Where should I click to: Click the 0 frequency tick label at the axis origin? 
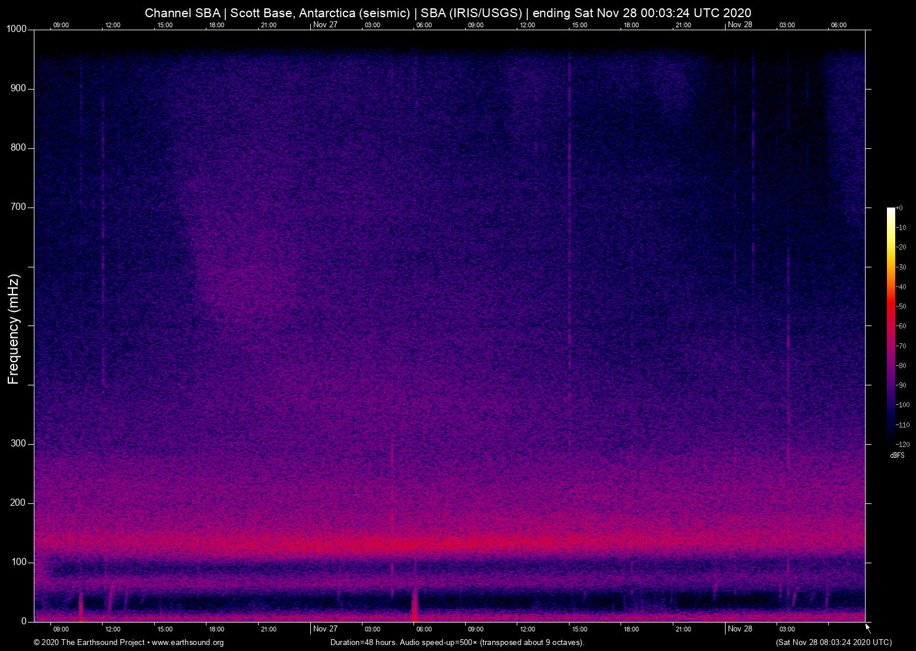[24, 621]
